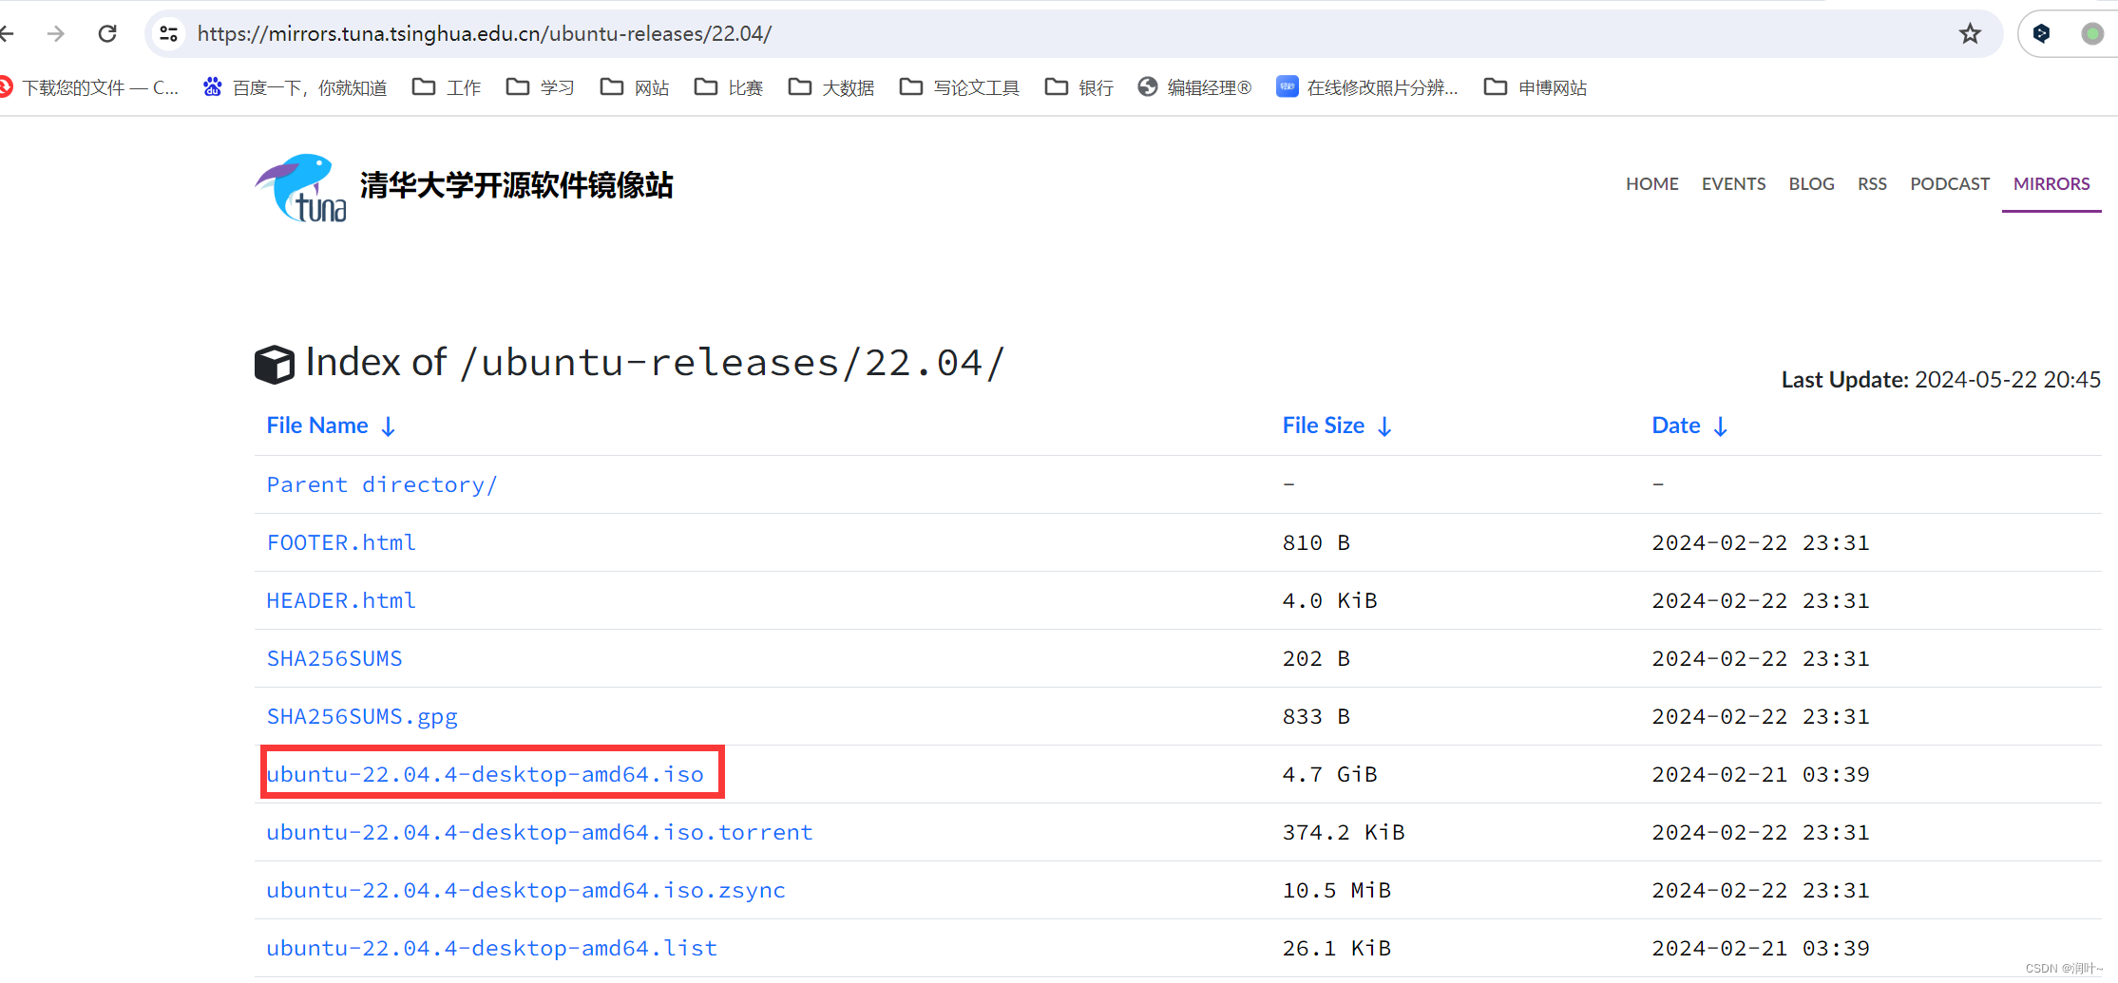Image resolution: width=2118 pixels, height=983 pixels.
Task: Click the 2024-02-21 03:39 date of the .iso row
Action: [x=1760, y=775]
